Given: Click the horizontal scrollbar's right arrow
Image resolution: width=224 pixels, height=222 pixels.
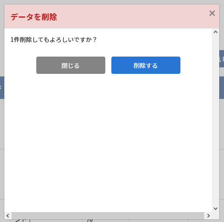Looking at the screenshot, I should pos(208,216).
